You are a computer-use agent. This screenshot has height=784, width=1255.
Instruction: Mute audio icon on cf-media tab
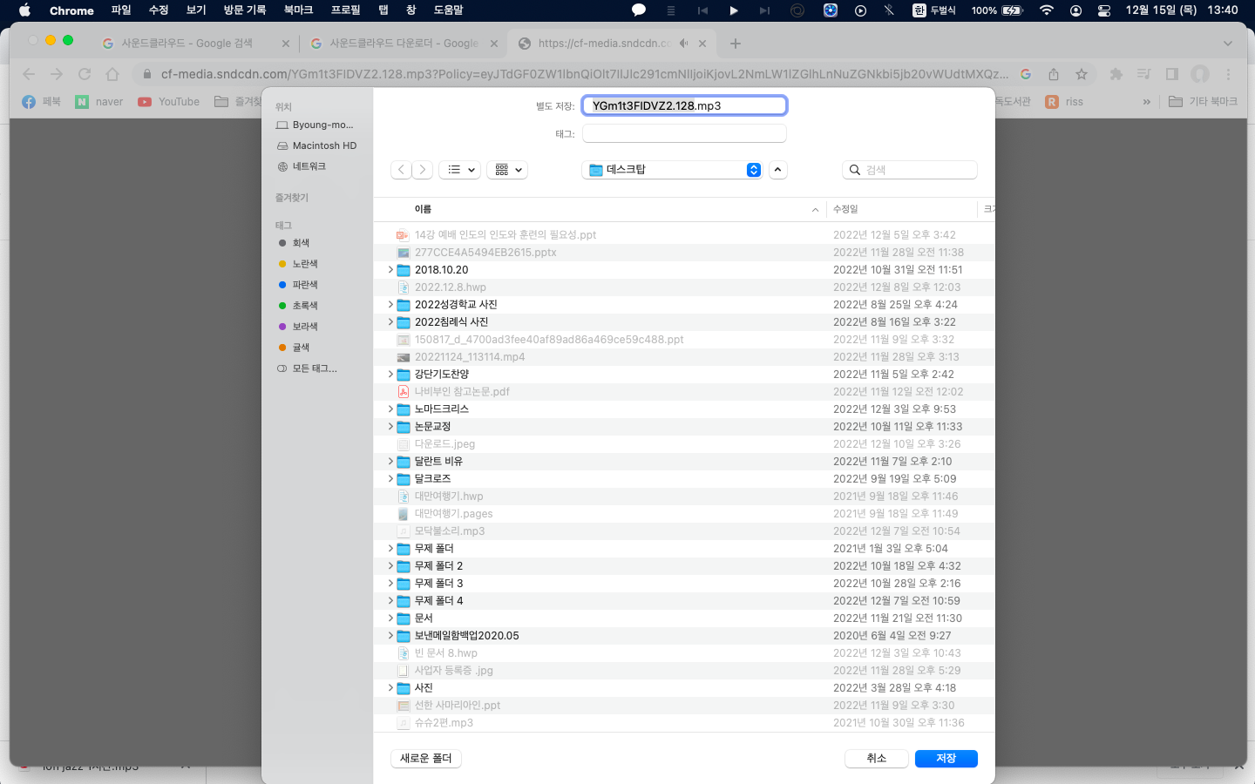tap(684, 43)
